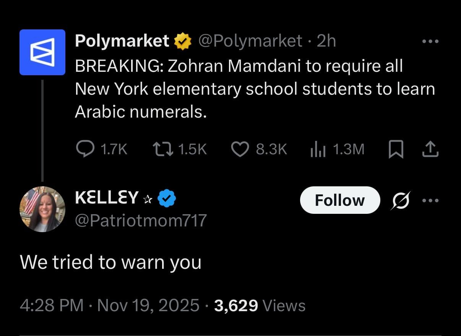Follow the KELLEY account
This screenshot has width=461, height=336.
[x=340, y=200]
